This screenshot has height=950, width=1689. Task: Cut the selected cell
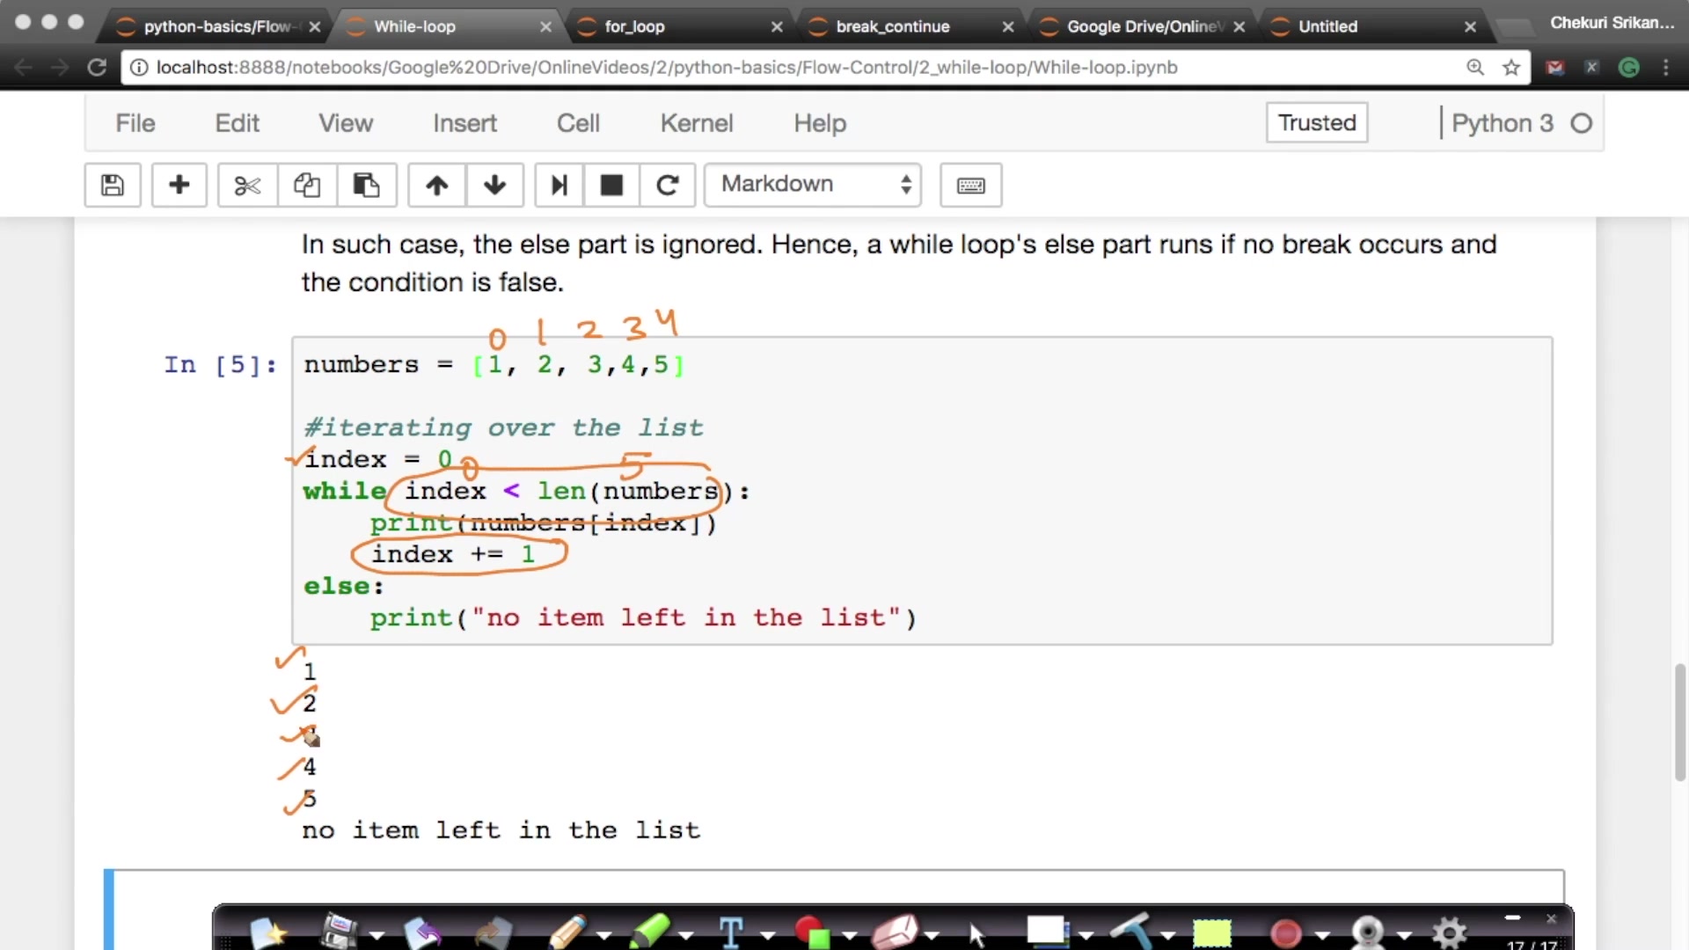pos(247,185)
